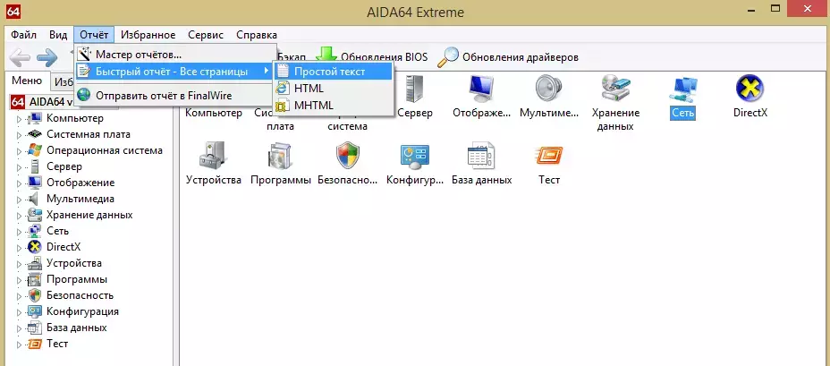Expand the Компьютер tree node
The height and width of the screenshot is (366, 830).
point(19,119)
